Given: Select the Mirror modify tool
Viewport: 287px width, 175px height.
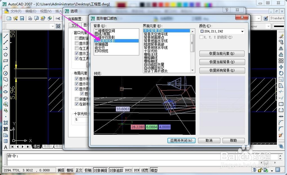Looking at the screenshot, I should [281, 48].
